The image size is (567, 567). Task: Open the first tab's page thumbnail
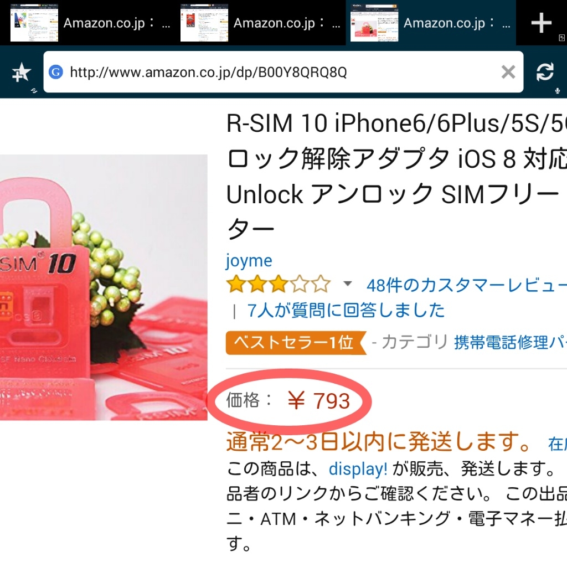34,23
